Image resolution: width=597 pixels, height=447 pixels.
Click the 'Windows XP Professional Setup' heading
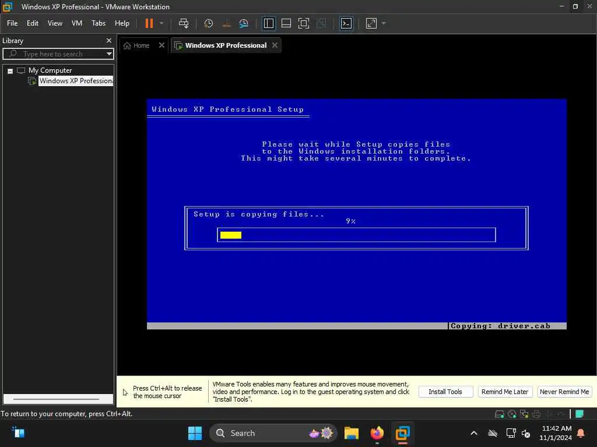[228, 109]
